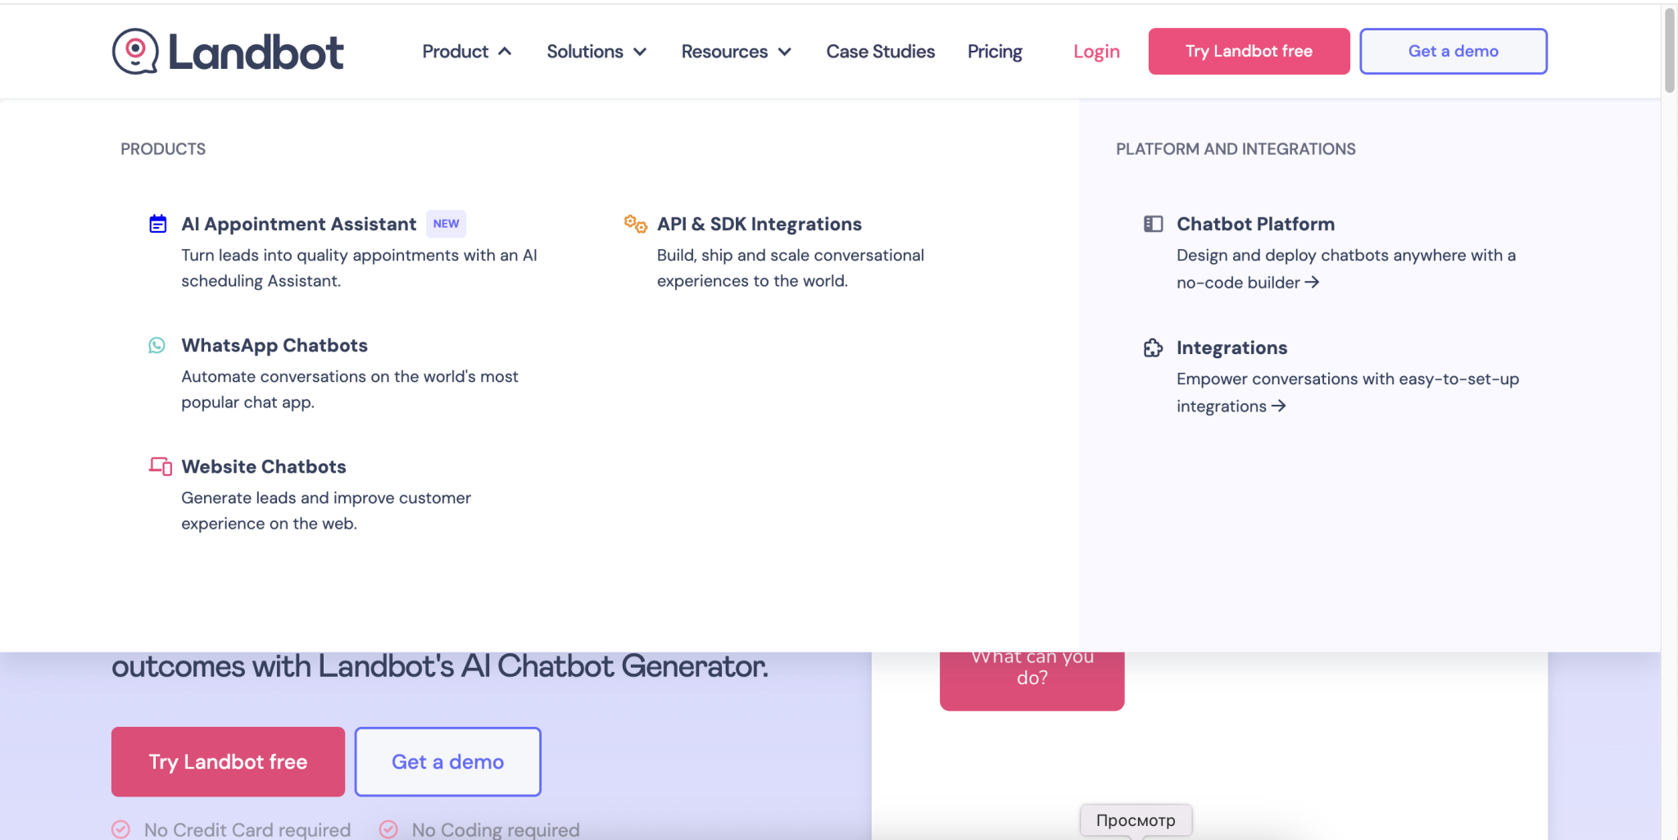Click the Chatbot Platform panel icon
The height and width of the screenshot is (840, 1678).
click(x=1154, y=223)
